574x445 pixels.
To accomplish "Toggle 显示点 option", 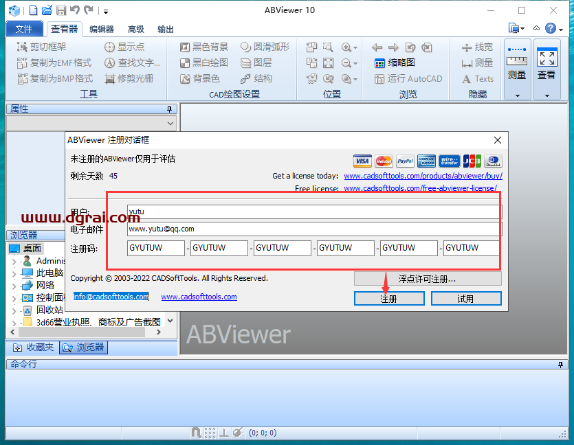I will coord(124,47).
